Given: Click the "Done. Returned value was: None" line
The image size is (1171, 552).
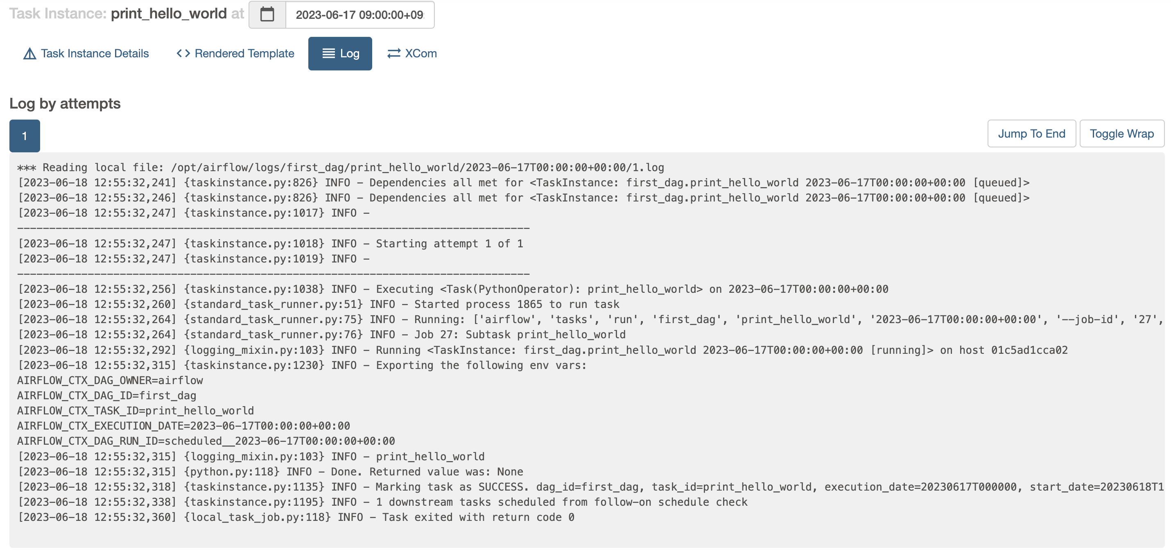Looking at the screenshot, I should [x=270, y=471].
